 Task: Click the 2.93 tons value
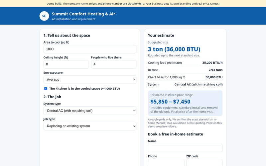tap(215, 70)
